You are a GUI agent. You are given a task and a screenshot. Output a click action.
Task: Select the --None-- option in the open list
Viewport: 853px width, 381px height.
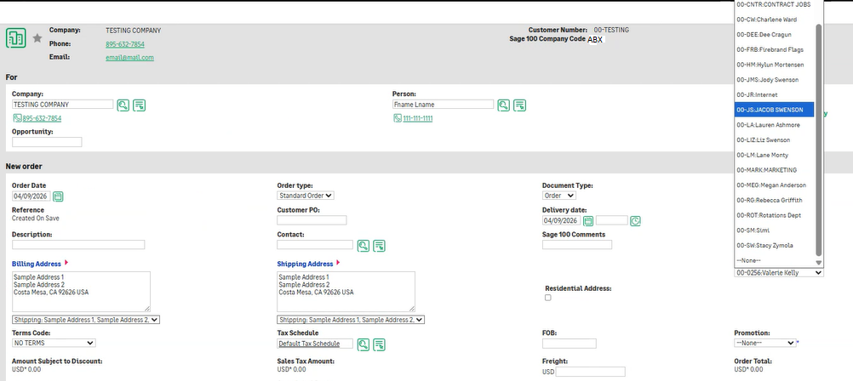(749, 260)
